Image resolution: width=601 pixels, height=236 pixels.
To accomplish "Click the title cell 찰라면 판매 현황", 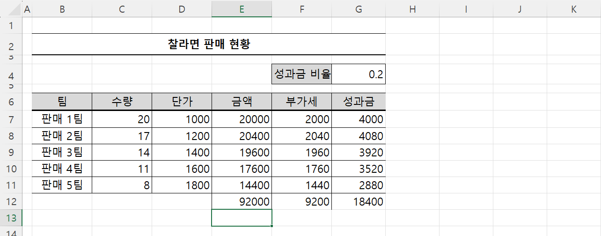I will (x=209, y=44).
